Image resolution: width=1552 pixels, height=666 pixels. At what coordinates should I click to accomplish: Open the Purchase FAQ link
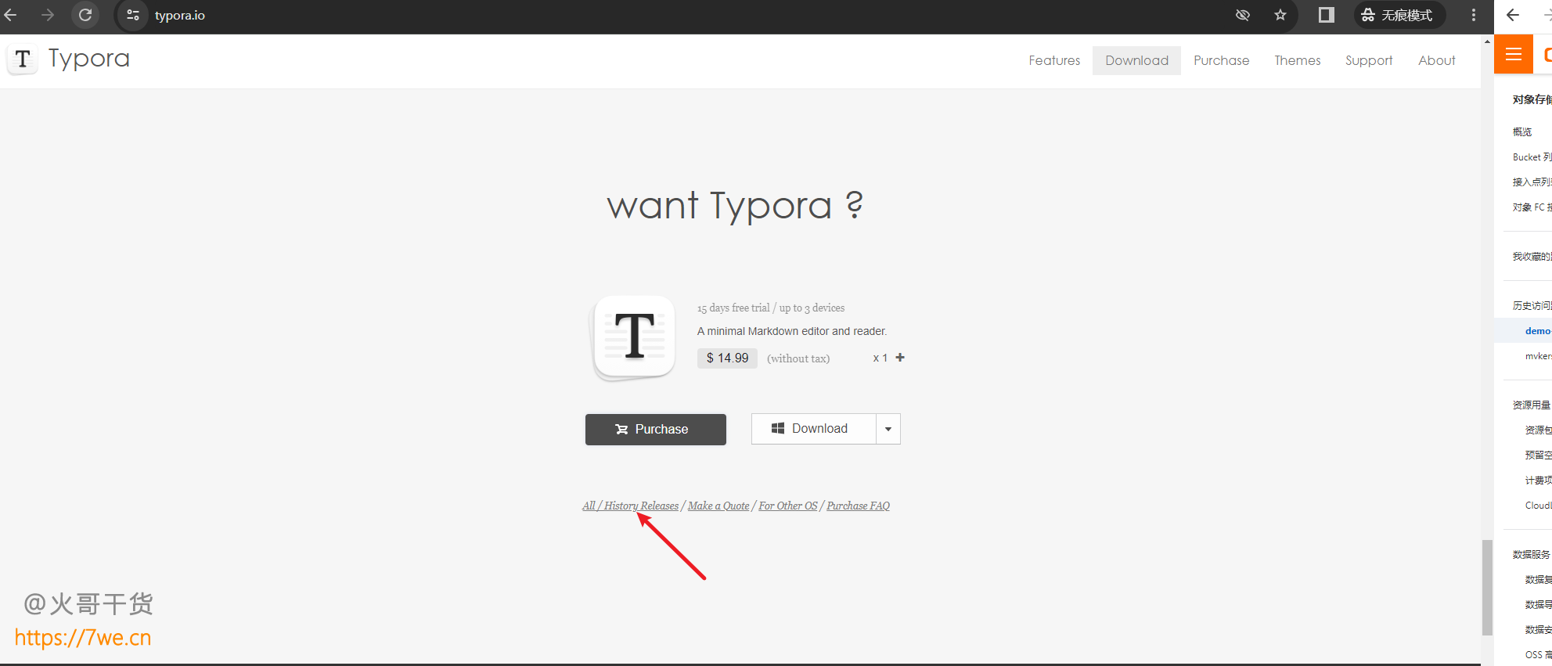pyautogui.click(x=859, y=506)
